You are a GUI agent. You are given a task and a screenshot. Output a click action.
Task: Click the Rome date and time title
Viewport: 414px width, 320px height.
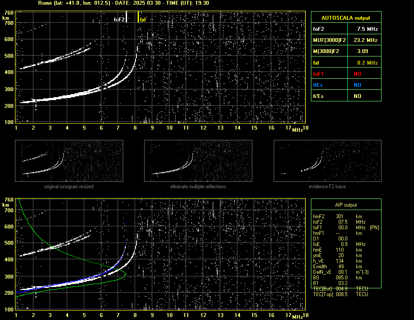(x=124, y=3)
